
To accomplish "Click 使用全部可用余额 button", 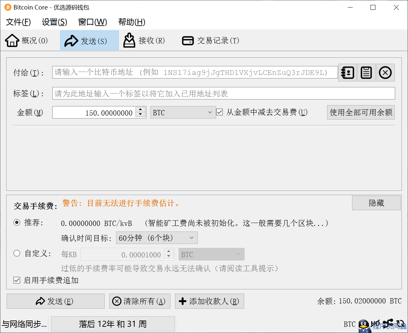I will [x=361, y=112].
